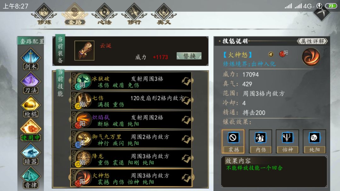Open the 纯阳 inlay effect slot
Screen dimensions: 340x191
tap(314, 141)
